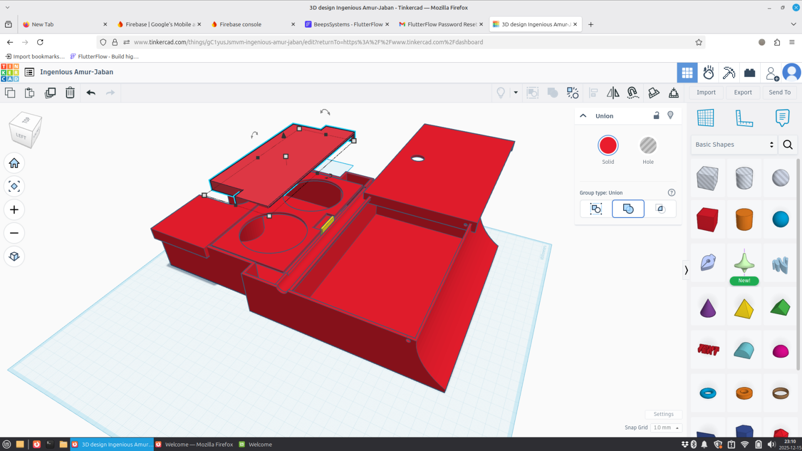Screen dimensions: 802x451
Task: Click the red Solid color swatch
Action: 608,146
